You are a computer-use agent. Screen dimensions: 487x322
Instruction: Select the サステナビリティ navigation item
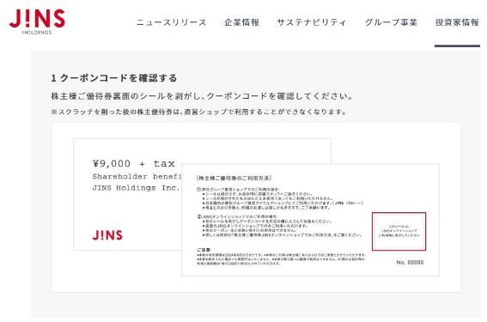pos(312,22)
